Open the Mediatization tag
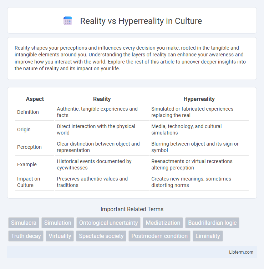Viewport: 264px width, 269px height. (x=163, y=223)
